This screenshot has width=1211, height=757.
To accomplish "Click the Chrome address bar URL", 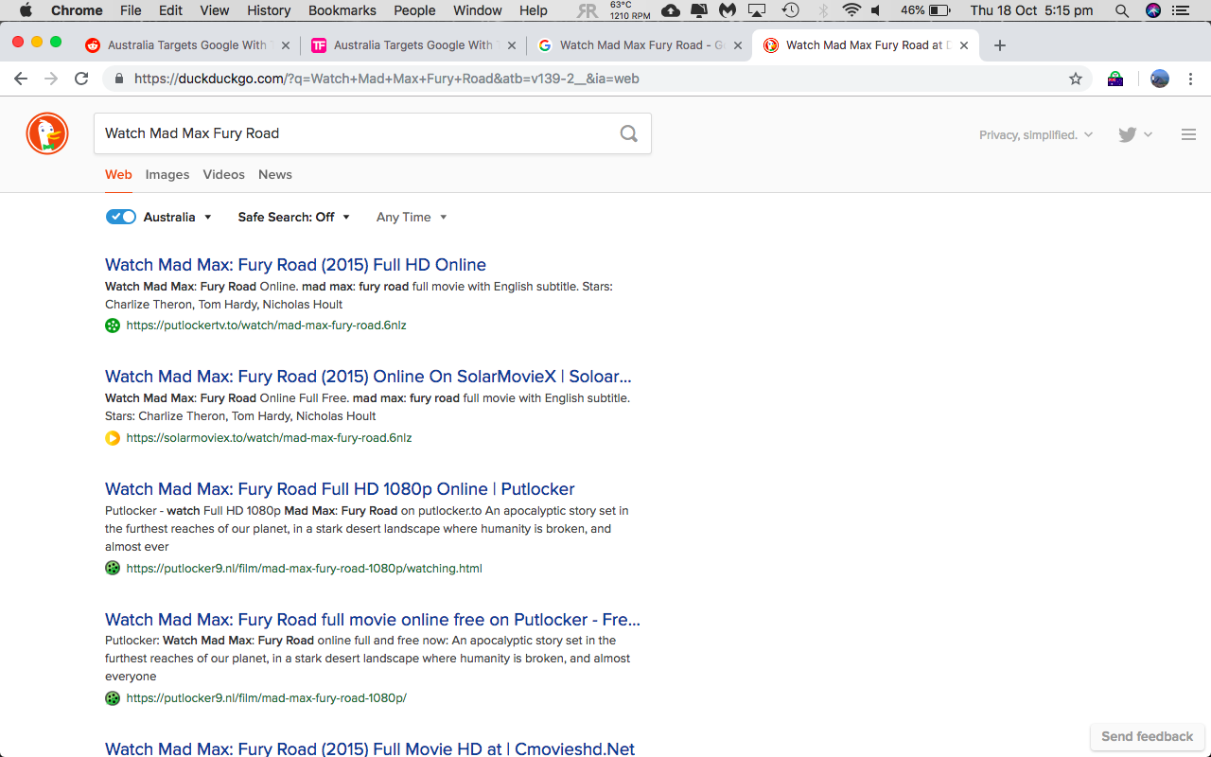I will pyautogui.click(x=387, y=79).
